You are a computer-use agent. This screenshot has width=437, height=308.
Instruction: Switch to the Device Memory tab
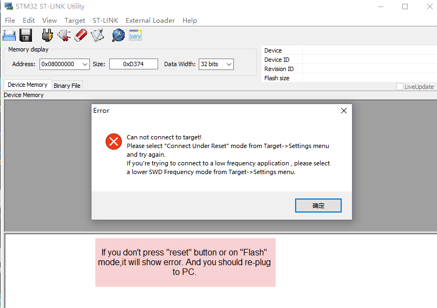(x=28, y=85)
